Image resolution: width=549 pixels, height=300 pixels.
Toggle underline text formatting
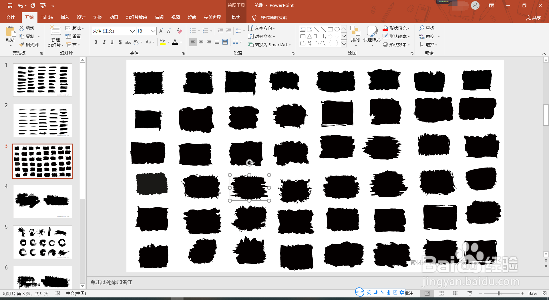112,42
